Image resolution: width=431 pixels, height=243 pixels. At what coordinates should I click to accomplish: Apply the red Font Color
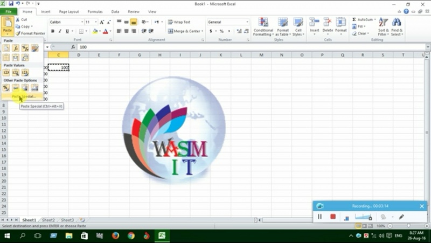click(x=105, y=31)
